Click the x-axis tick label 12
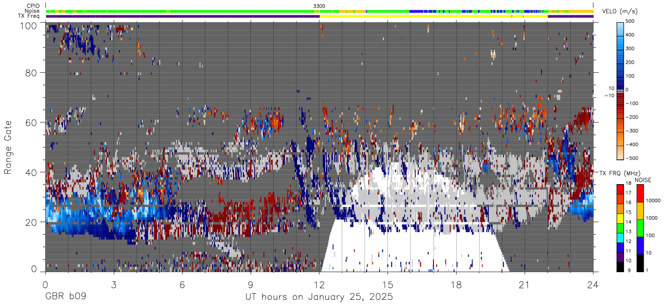The image size is (667, 308). (319, 284)
